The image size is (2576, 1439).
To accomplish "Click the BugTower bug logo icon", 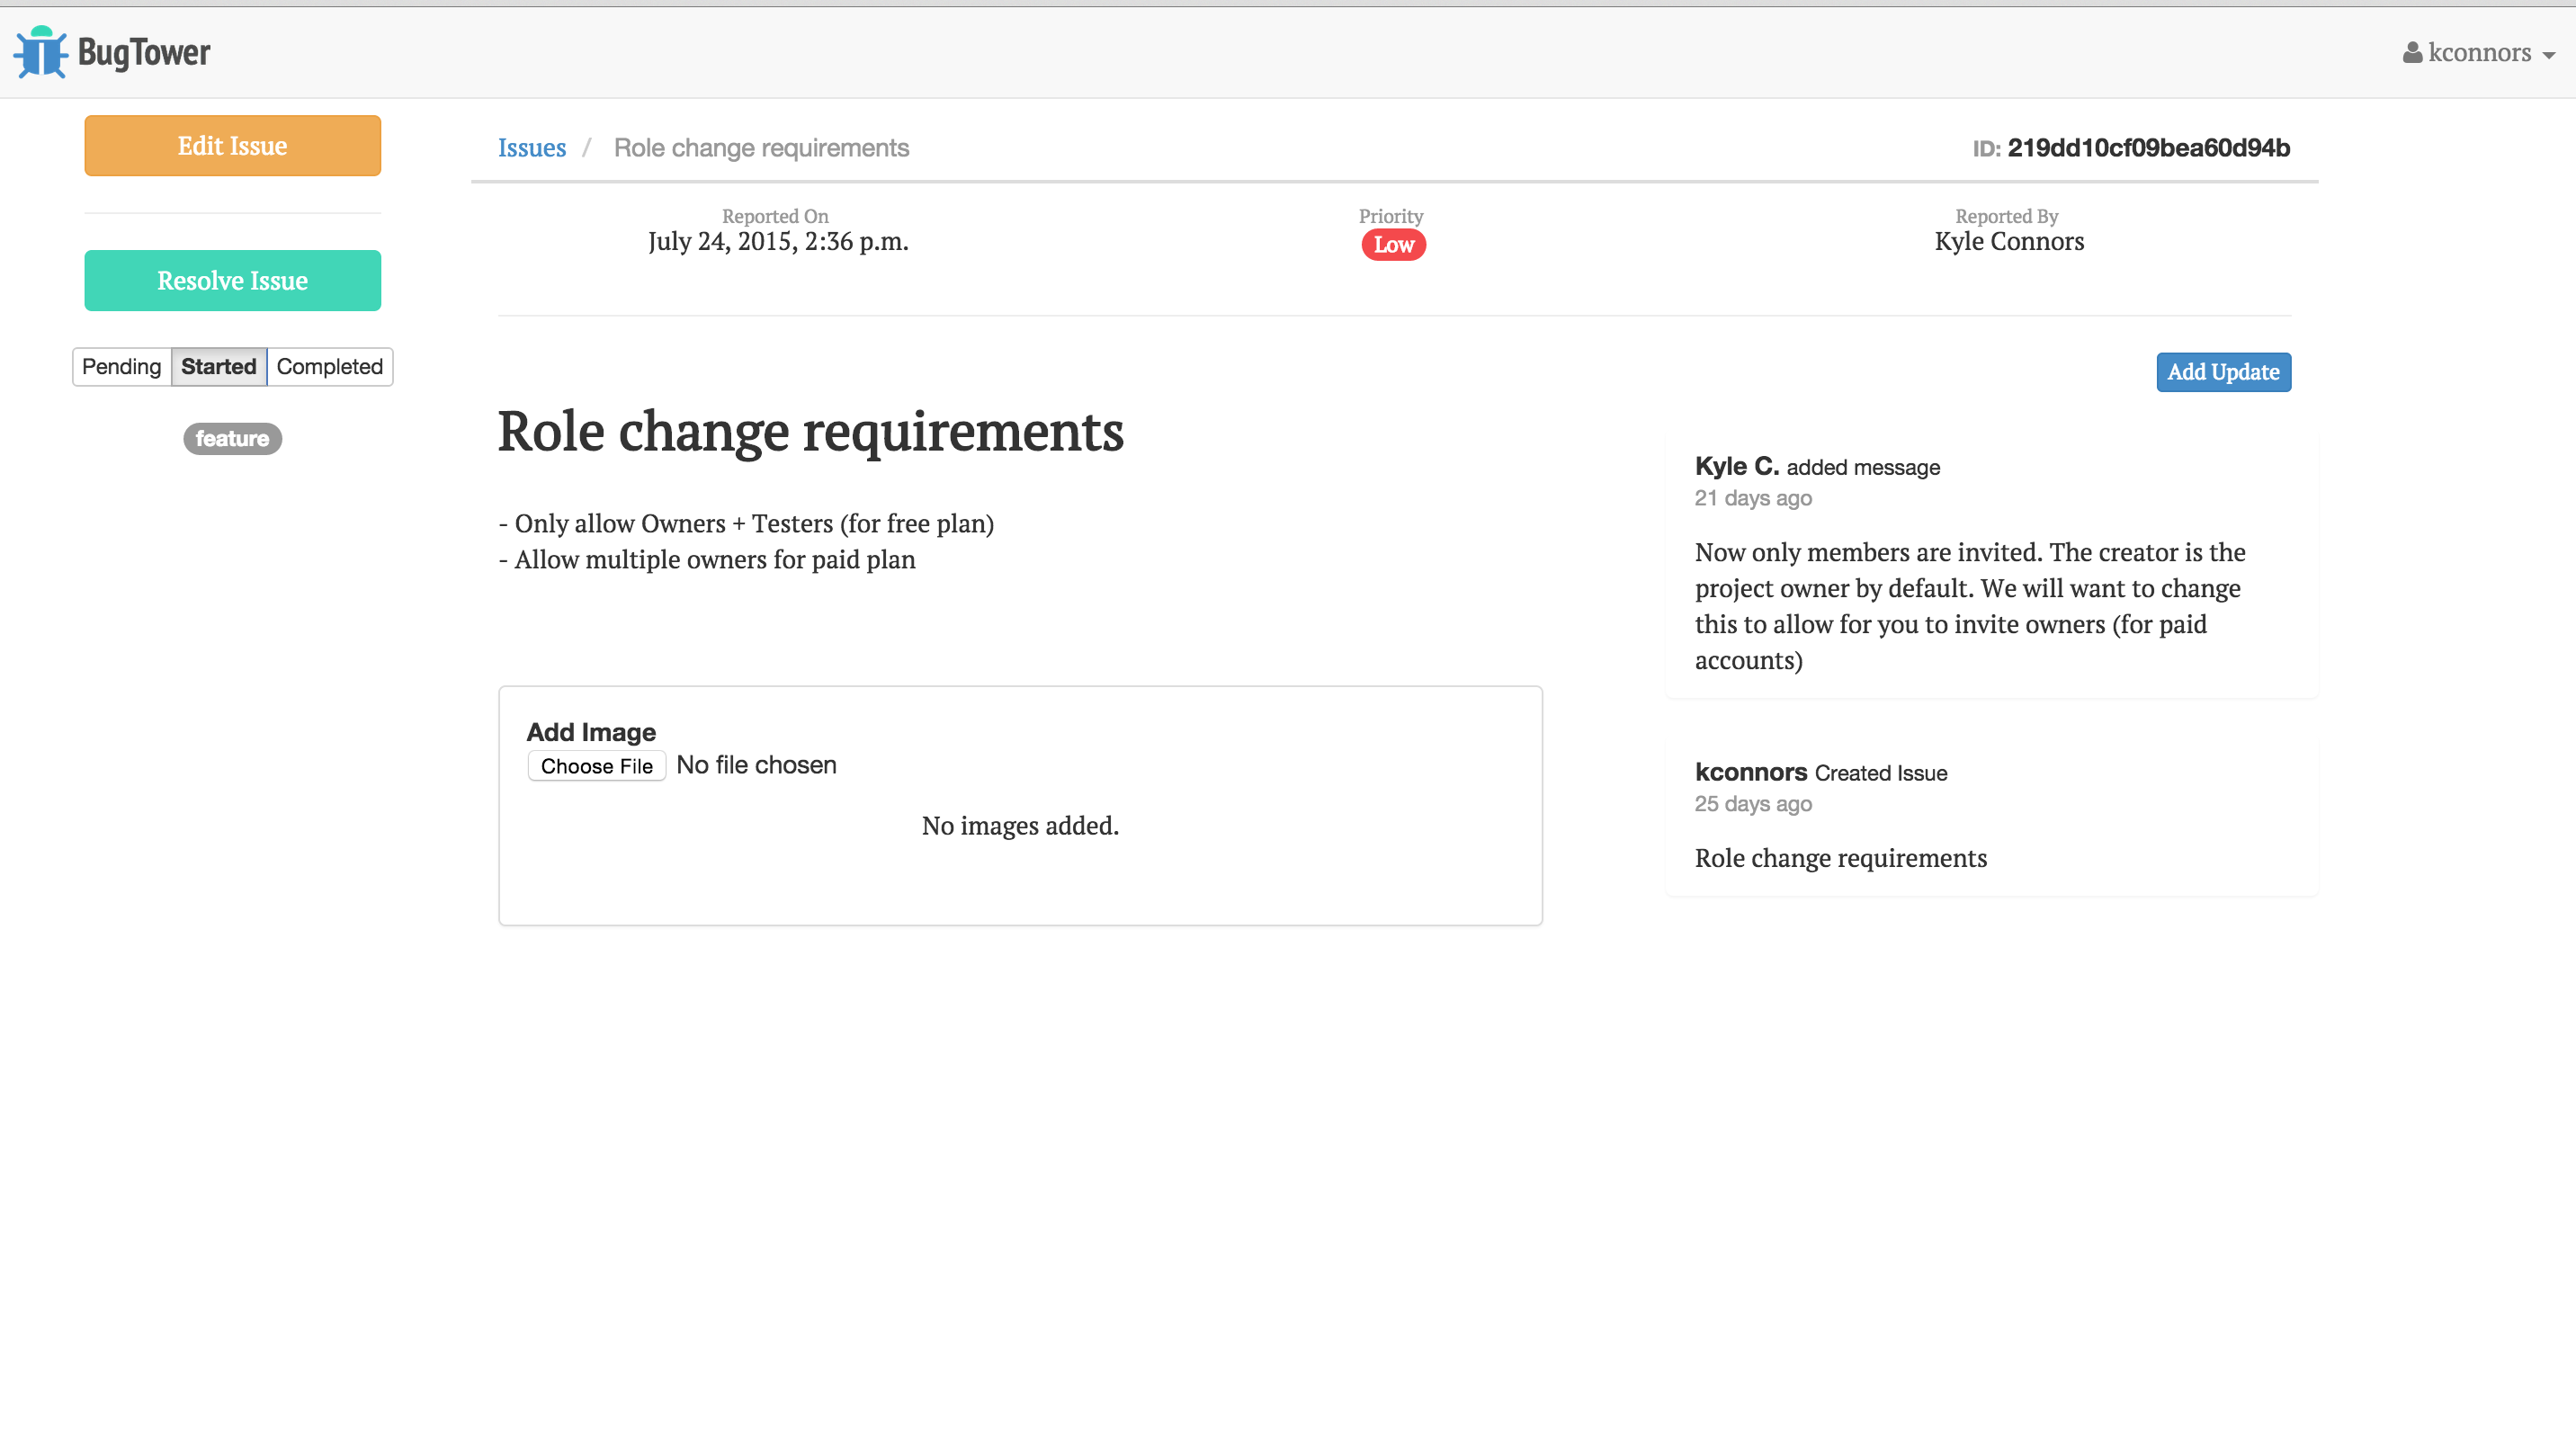I will pos(40,52).
